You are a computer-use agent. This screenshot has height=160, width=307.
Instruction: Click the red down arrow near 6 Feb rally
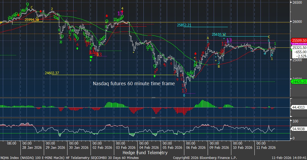click(x=195, y=54)
